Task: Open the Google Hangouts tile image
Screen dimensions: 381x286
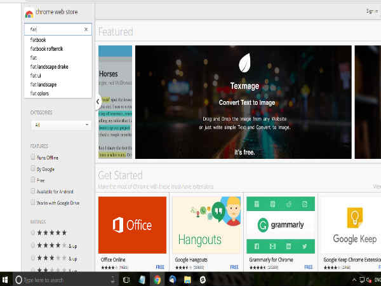Action: click(x=206, y=225)
